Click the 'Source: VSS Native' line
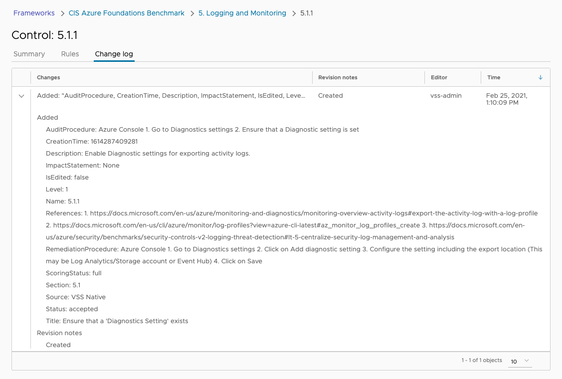The height and width of the screenshot is (379, 562). click(76, 297)
